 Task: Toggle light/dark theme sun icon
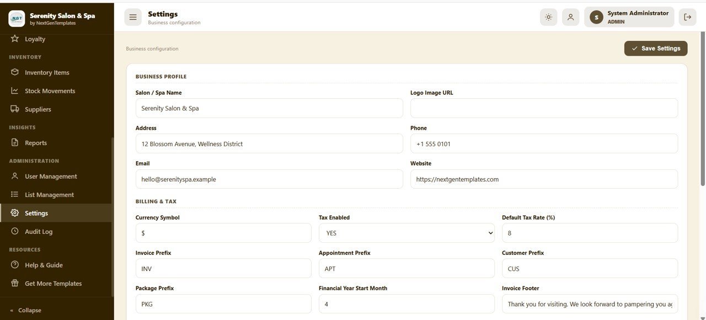pos(548,17)
